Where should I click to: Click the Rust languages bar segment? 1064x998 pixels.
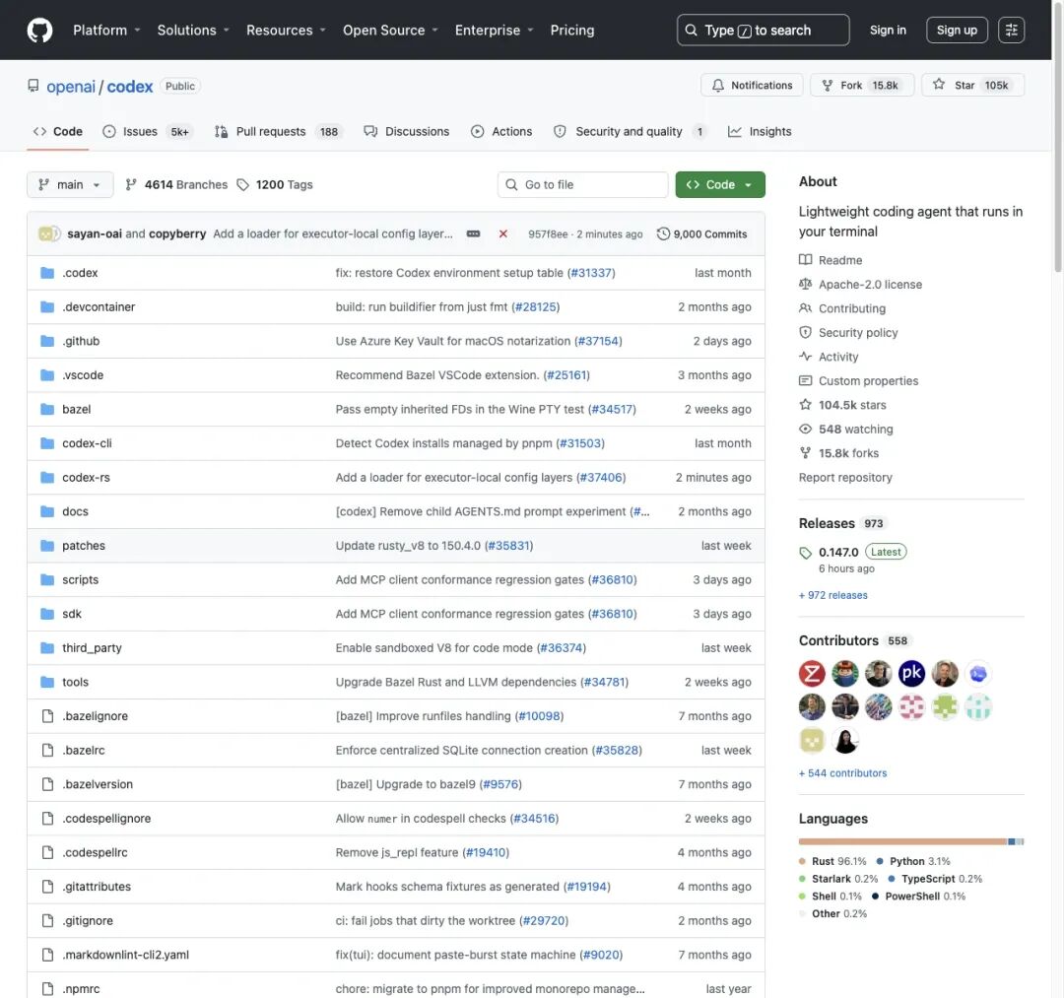coord(902,842)
